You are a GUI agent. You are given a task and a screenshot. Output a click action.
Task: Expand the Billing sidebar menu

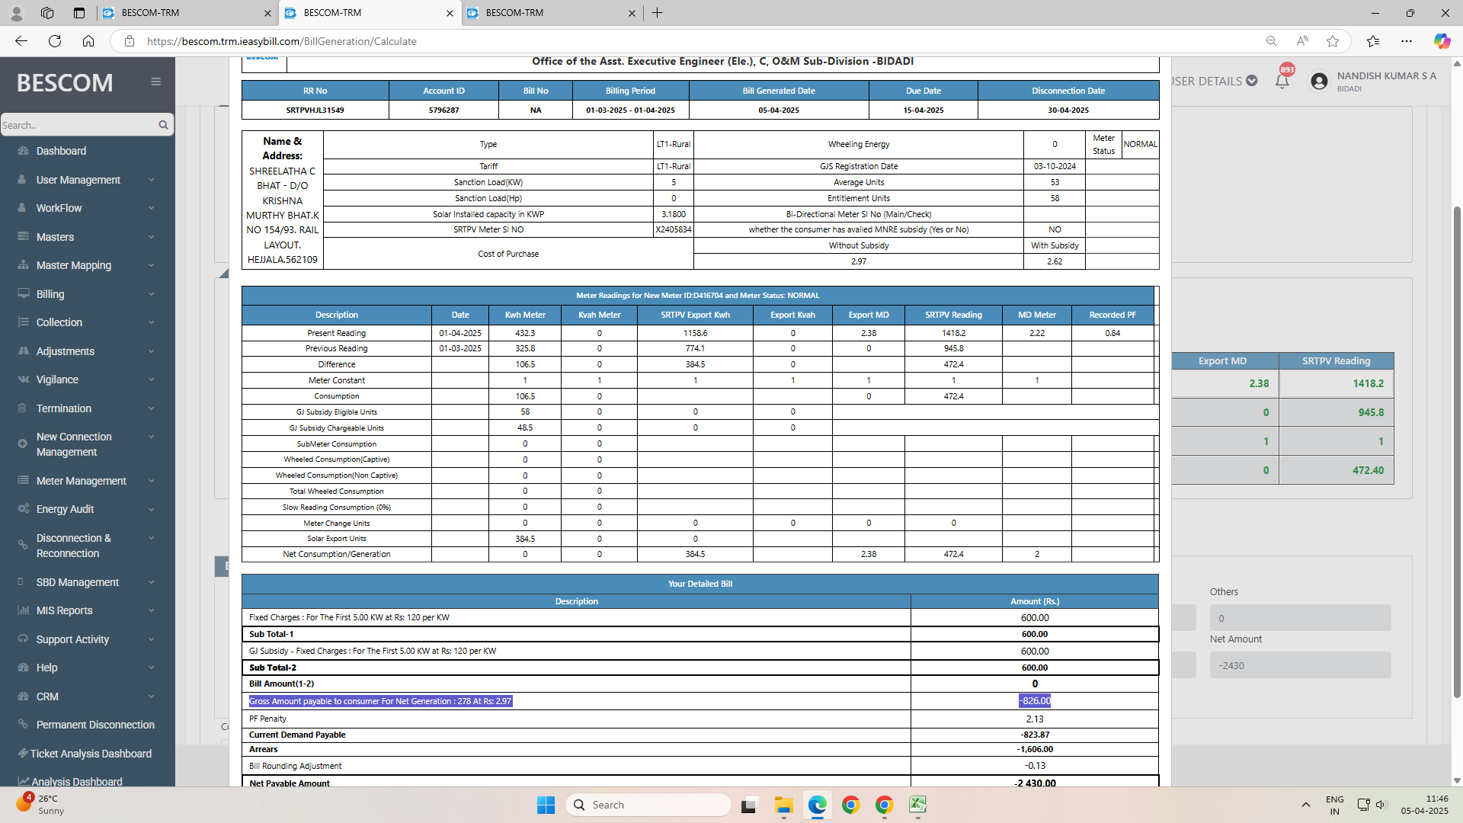pos(50,294)
